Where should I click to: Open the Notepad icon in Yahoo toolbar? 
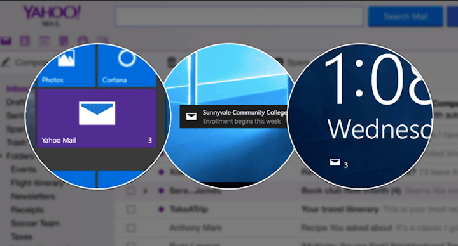click(x=64, y=41)
